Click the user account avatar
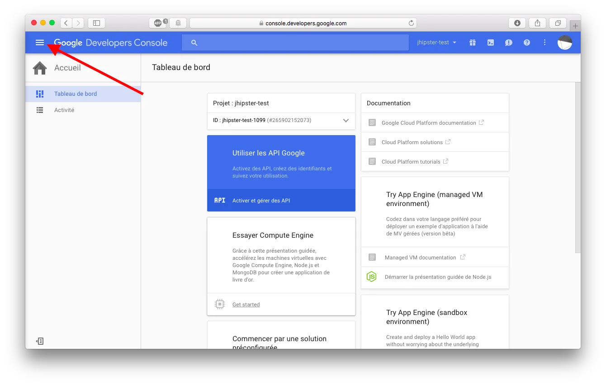 [565, 42]
